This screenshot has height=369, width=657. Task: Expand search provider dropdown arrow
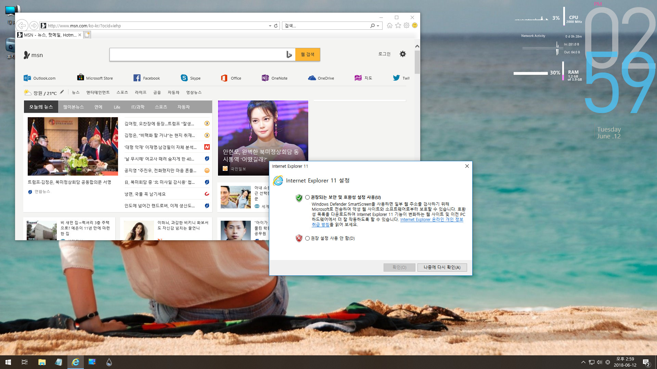378,26
